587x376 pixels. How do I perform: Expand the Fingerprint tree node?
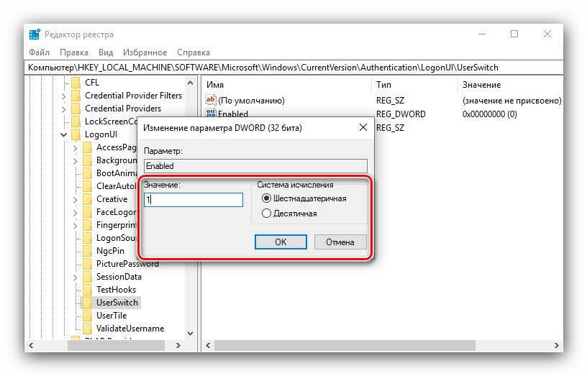(x=76, y=226)
